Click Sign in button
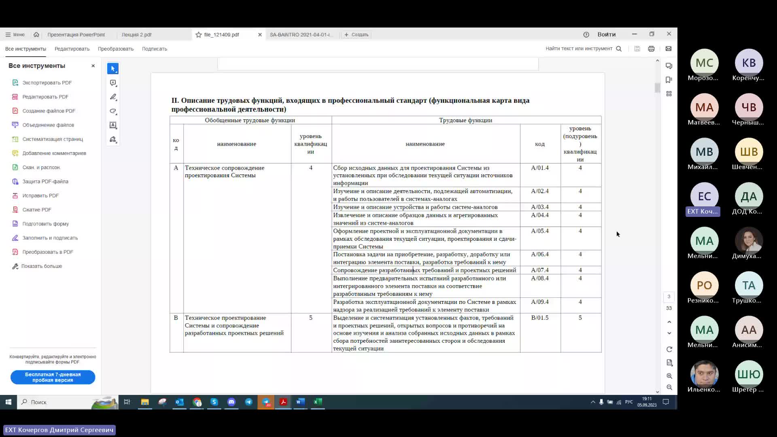 [606, 34]
